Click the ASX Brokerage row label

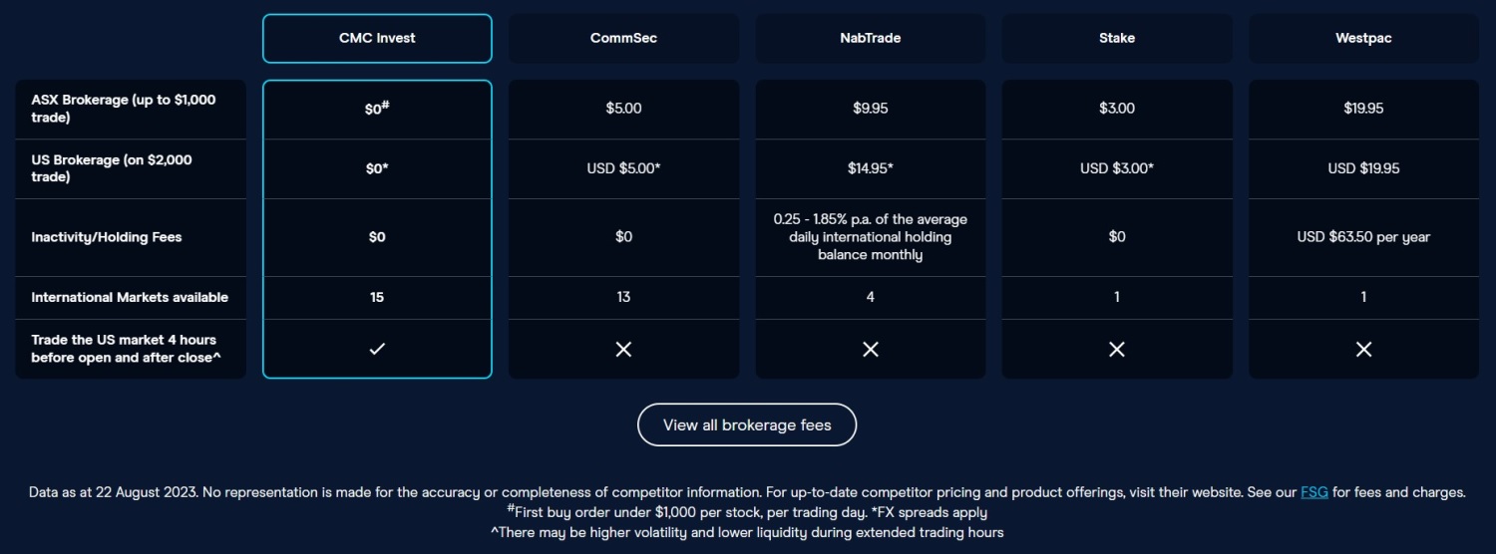pyautogui.click(x=131, y=109)
